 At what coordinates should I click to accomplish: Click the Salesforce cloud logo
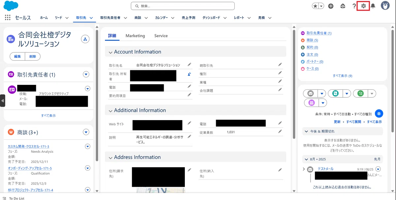coord(11,6)
